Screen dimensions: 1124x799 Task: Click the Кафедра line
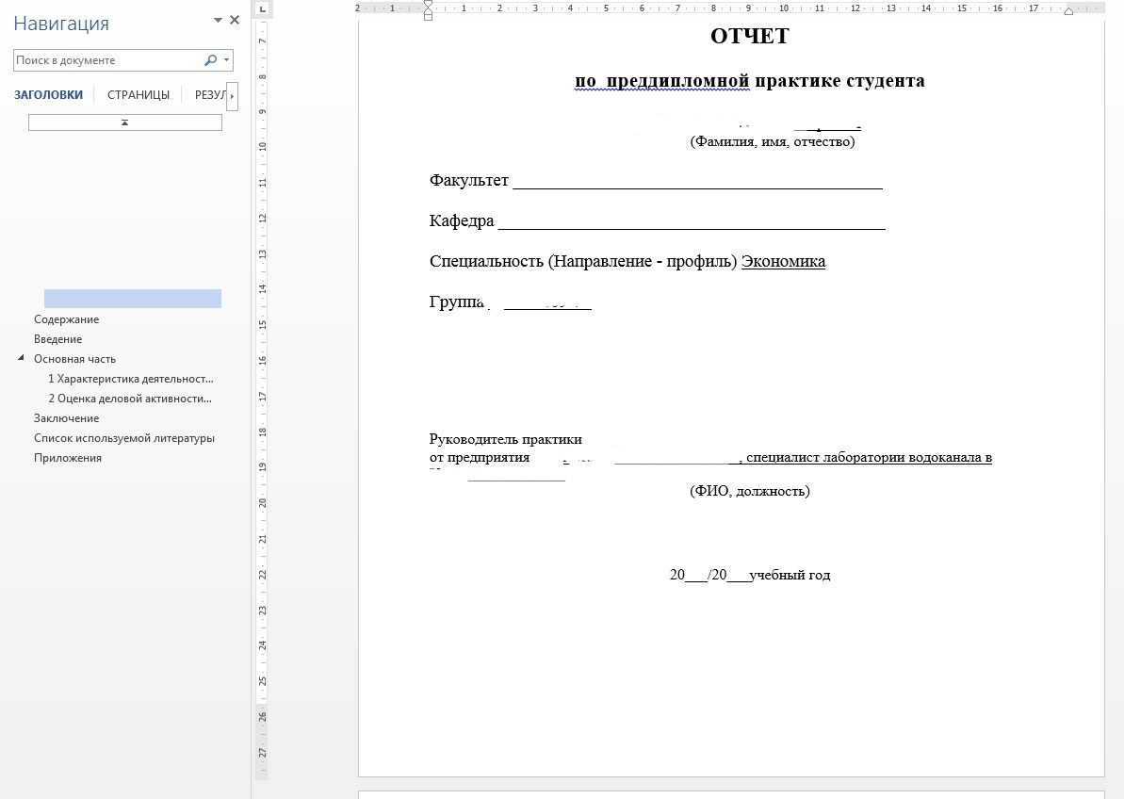[658, 220]
